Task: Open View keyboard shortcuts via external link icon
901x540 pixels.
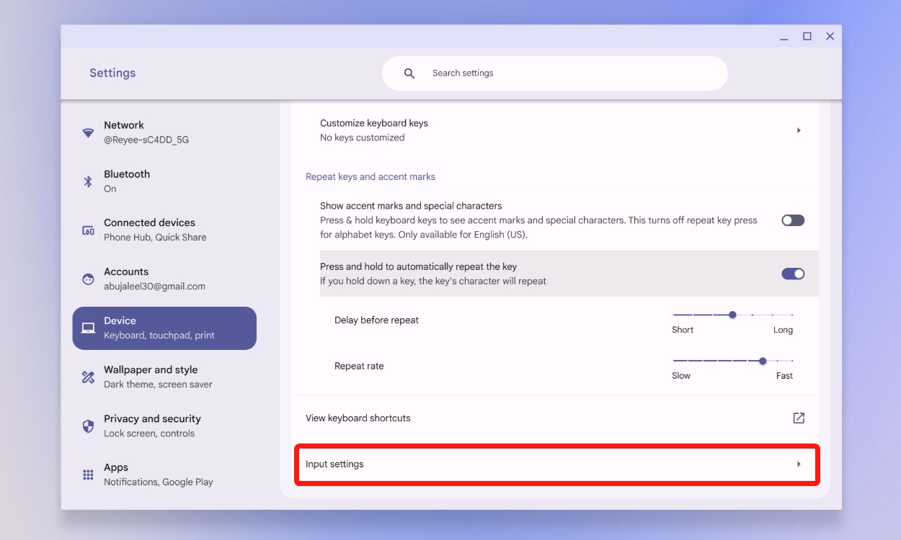Action: 798,418
